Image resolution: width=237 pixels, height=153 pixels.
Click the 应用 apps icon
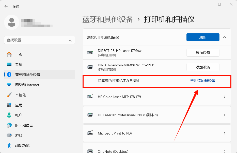pyautogui.click(x=9, y=105)
